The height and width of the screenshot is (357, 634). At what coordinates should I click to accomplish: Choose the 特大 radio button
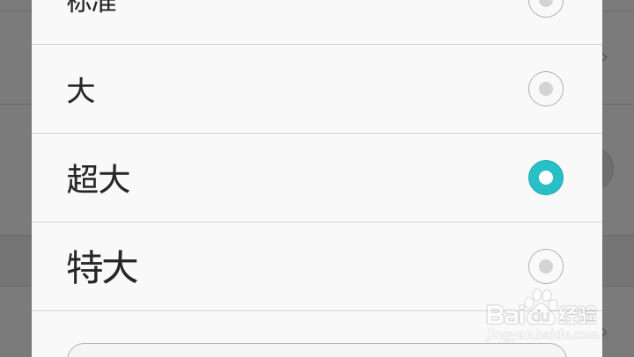pyautogui.click(x=545, y=266)
